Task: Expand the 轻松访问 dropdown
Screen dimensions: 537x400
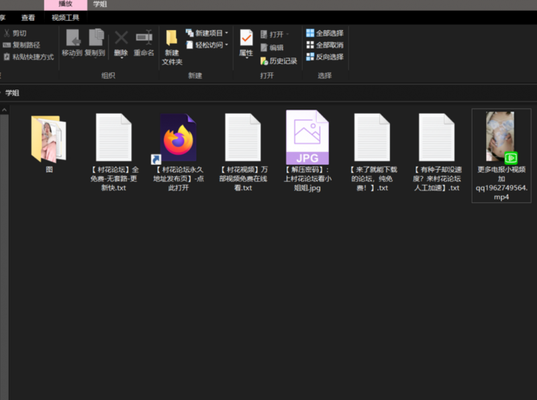Action: pos(227,45)
